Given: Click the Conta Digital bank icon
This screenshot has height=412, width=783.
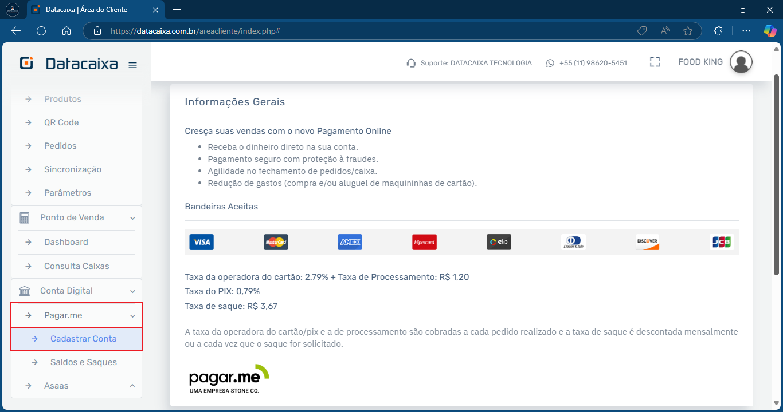Looking at the screenshot, I should [25, 291].
